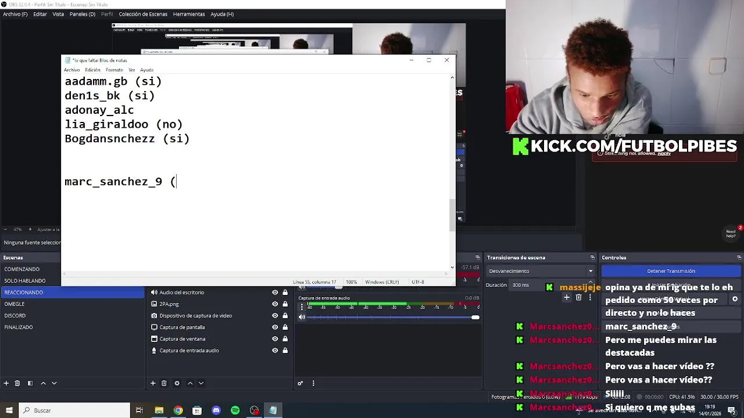Image resolution: width=744 pixels, height=418 pixels.
Task: Open the audio mixer three-dot menu at the bottom
Action: tap(313, 383)
